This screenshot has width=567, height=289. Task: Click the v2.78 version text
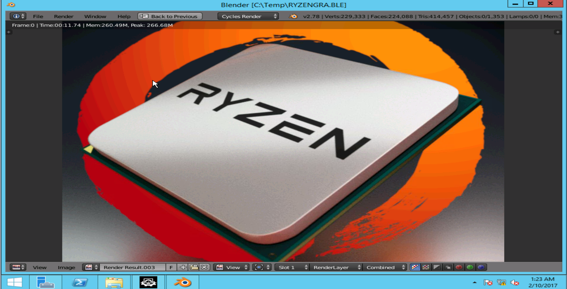[312, 16]
